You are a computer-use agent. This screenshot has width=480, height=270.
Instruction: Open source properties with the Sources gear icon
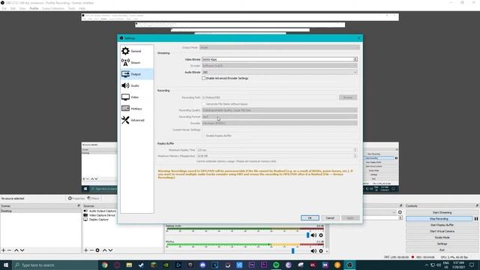[x=97, y=250]
